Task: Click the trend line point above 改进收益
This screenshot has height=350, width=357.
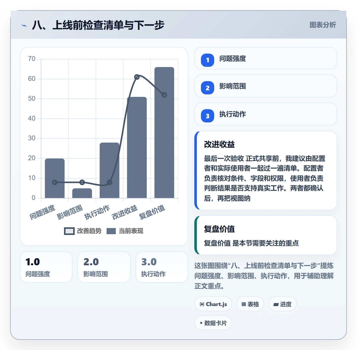Action: [137, 77]
